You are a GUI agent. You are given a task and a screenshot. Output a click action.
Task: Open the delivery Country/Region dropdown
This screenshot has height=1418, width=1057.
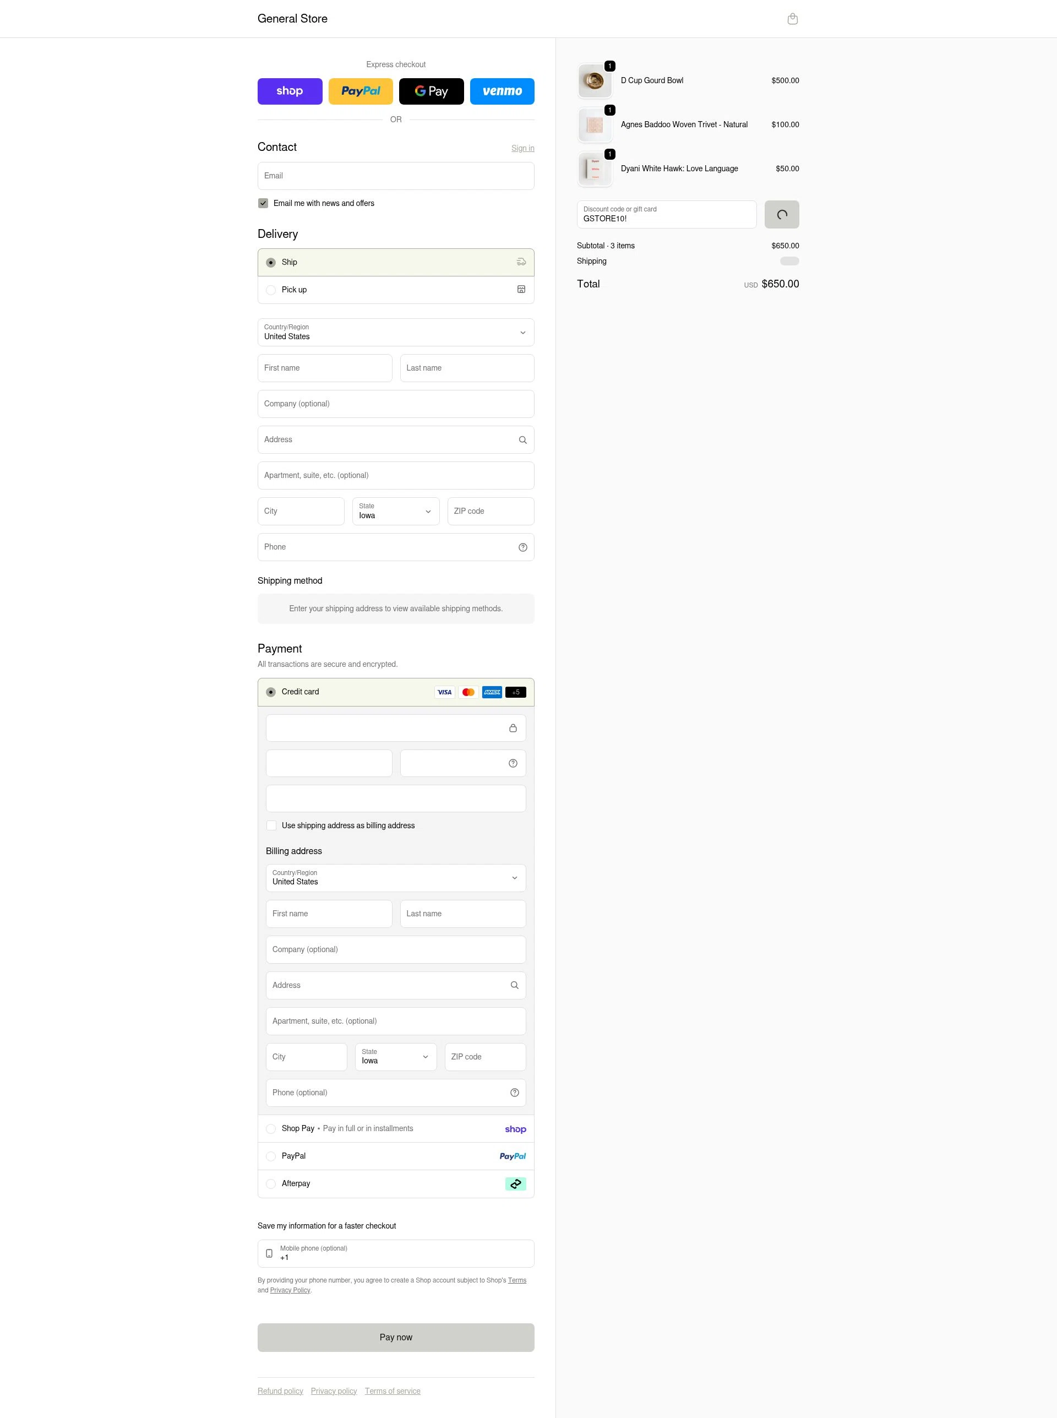point(395,332)
